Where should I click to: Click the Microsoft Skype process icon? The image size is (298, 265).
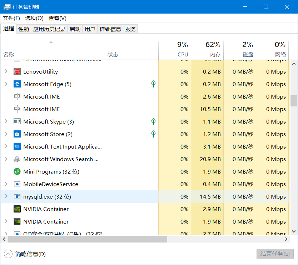coord(17,121)
